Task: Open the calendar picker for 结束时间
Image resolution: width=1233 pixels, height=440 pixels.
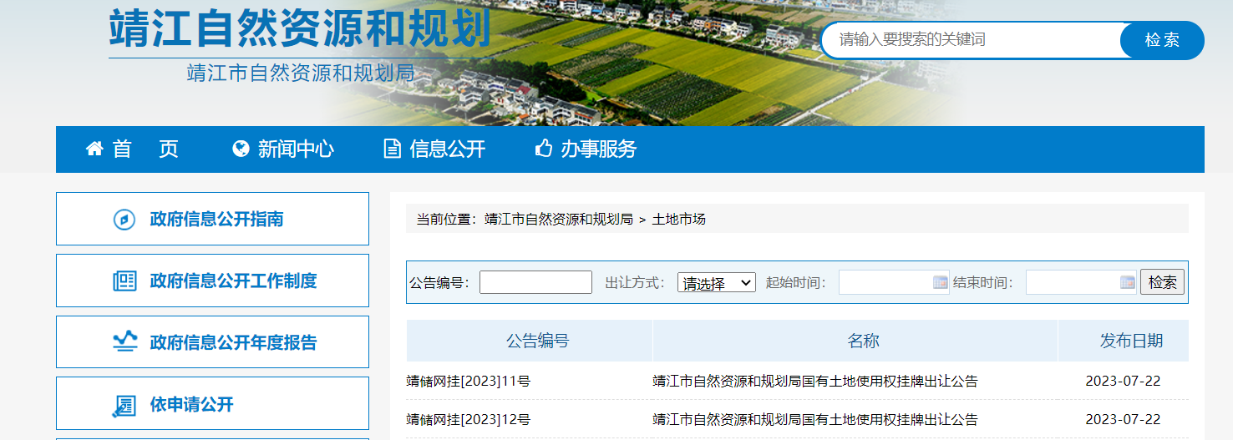Action: [x=1127, y=282]
